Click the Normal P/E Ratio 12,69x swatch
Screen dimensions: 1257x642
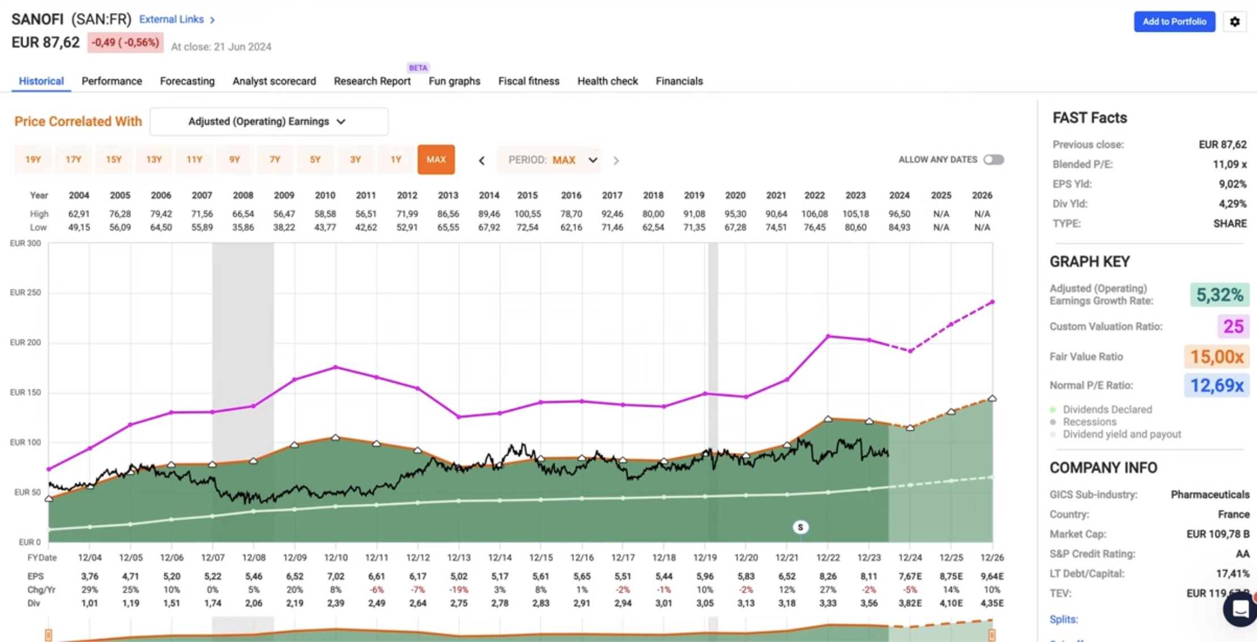[x=1216, y=386]
